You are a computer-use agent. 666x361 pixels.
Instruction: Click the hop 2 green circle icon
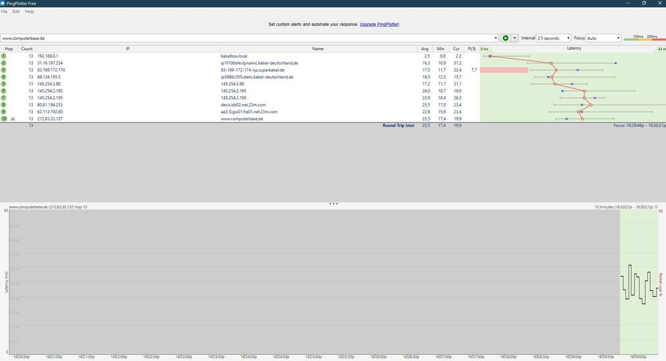pyautogui.click(x=3, y=63)
